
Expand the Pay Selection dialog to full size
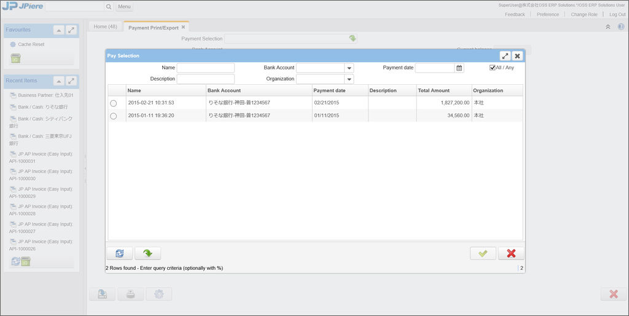point(505,55)
